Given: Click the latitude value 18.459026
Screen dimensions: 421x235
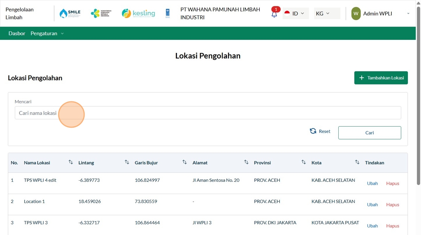Looking at the screenshot, I should click(x=89, y=202).
